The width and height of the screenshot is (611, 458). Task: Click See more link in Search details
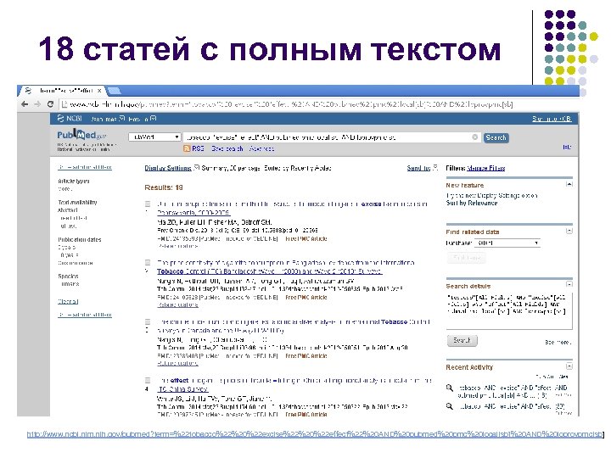pyautogui.click(x=558, y=342)
